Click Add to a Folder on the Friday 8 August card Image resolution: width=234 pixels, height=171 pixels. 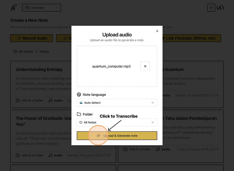(x=137, y=149)
